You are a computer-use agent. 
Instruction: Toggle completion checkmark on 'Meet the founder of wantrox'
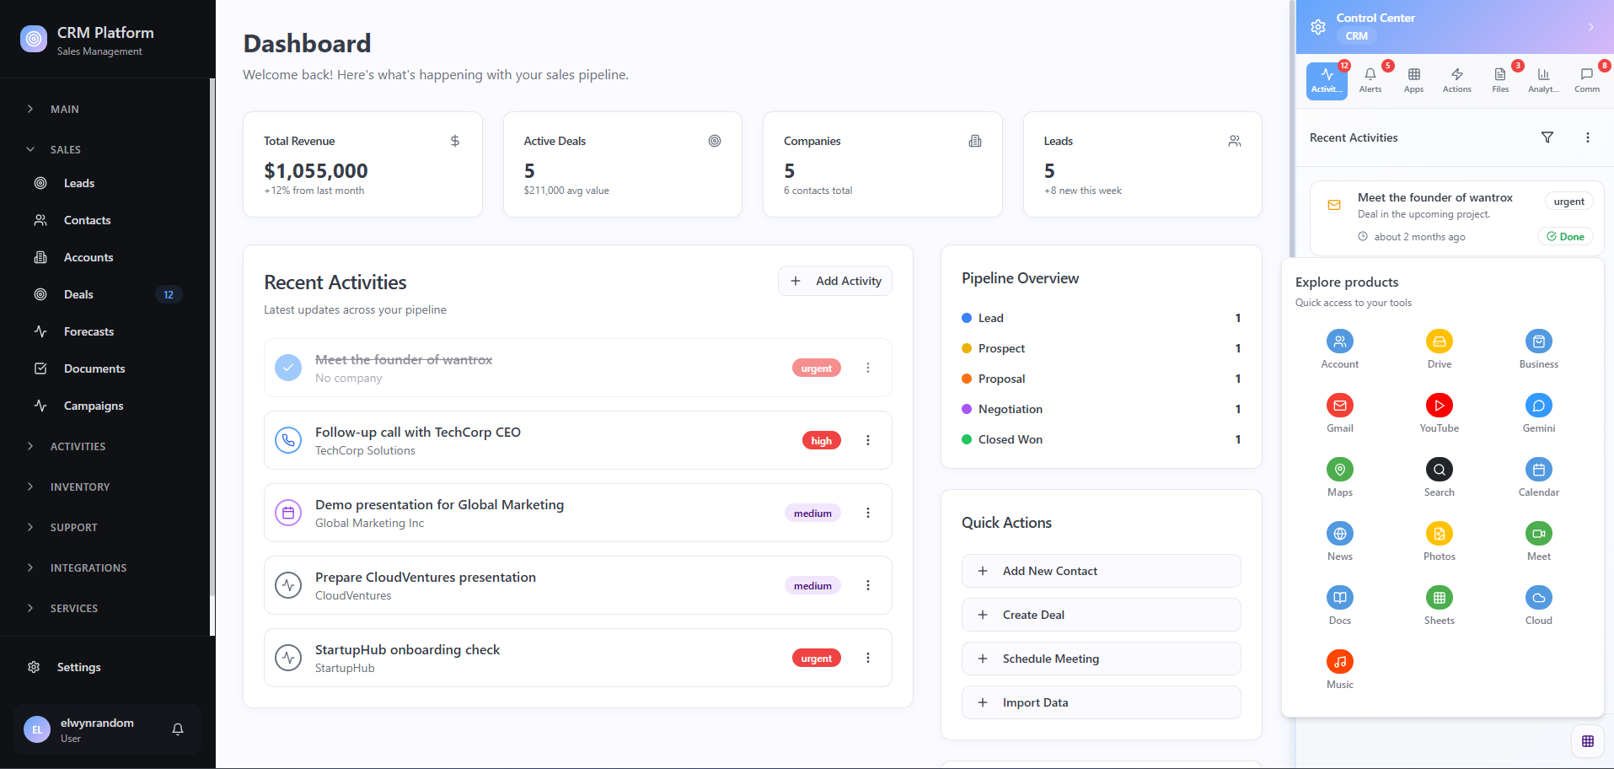(x=287, y=368)
